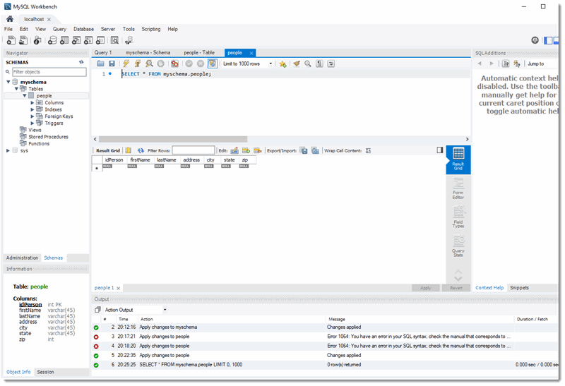Toggle sidebar panel visibility icon top right
This screenshot has height=386, width=565.
pyautogui.click(x=549, y=40)
